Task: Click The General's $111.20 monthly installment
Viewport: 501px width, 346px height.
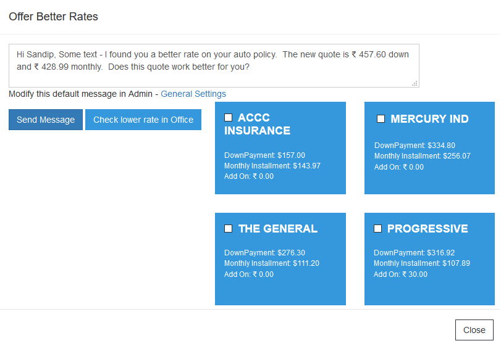Action: coord(272,263)
